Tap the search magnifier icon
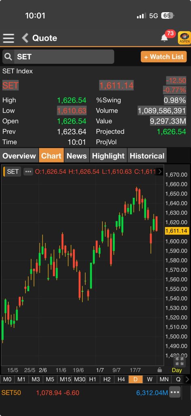The width and height of the screenshot is (191, 416). 9,56
